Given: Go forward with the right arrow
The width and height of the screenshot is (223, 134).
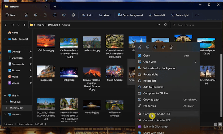Looking at the screenshot, I should 12,25.
